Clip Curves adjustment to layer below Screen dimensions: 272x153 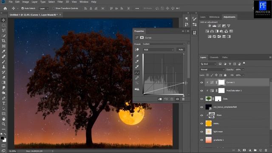[160, 99]
